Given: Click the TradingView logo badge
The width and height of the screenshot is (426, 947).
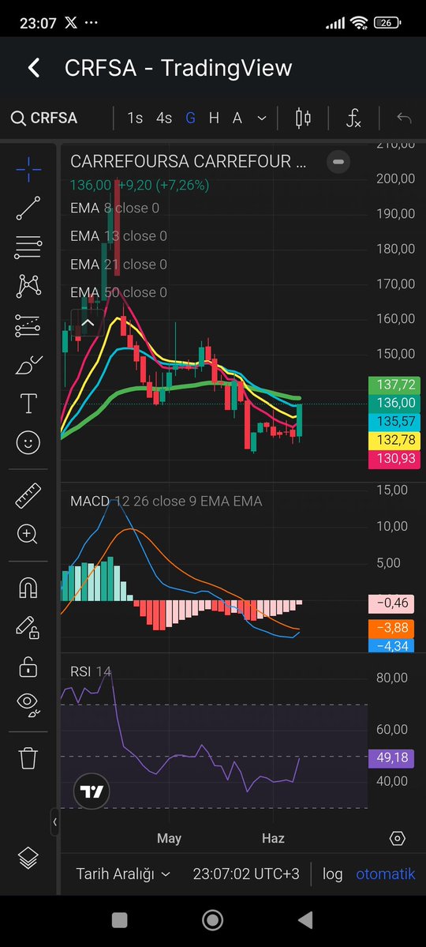Looking at the screenshot, I should [91, 791].
